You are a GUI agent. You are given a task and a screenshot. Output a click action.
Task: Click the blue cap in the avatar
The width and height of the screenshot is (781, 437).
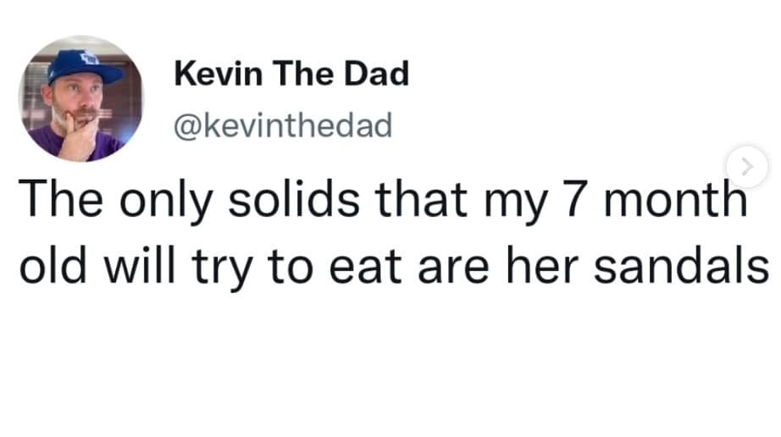[82, 65]
